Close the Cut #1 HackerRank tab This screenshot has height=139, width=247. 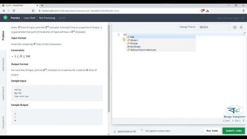[37, 5]
